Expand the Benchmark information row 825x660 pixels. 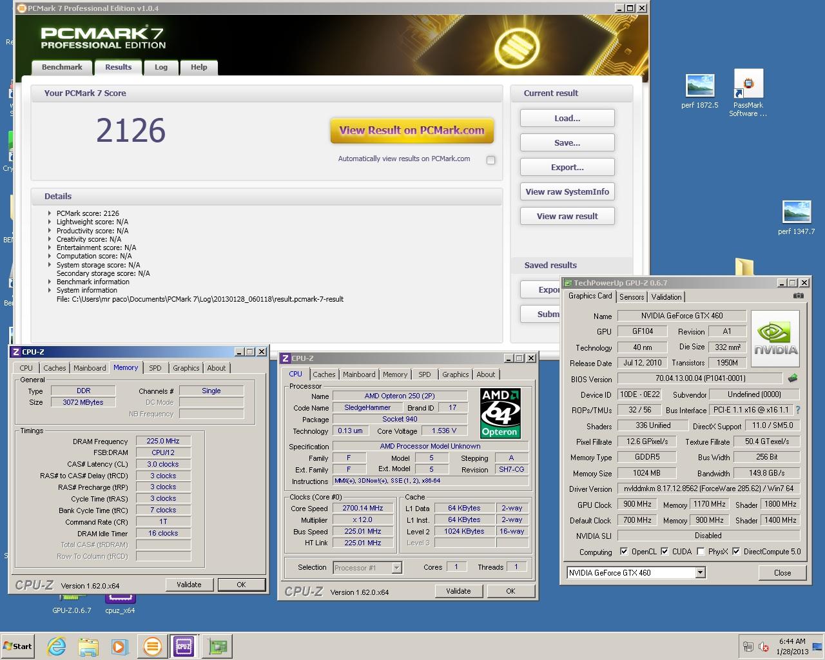click(x=50, y=282)
